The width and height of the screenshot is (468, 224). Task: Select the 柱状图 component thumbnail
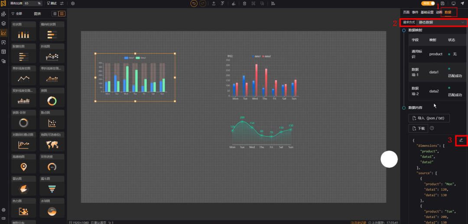(23, 31)
